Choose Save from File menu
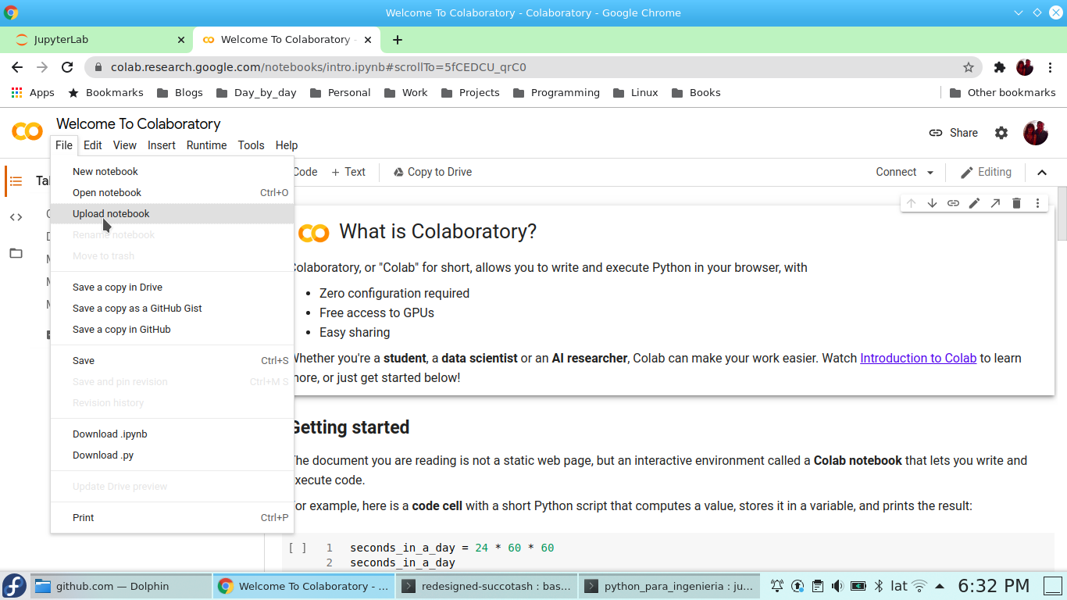Viewport: 1067px width, 600px height. pos(173,361)
